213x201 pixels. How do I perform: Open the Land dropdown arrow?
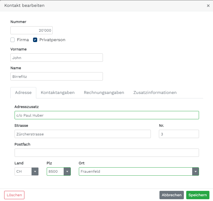(35, 171)
